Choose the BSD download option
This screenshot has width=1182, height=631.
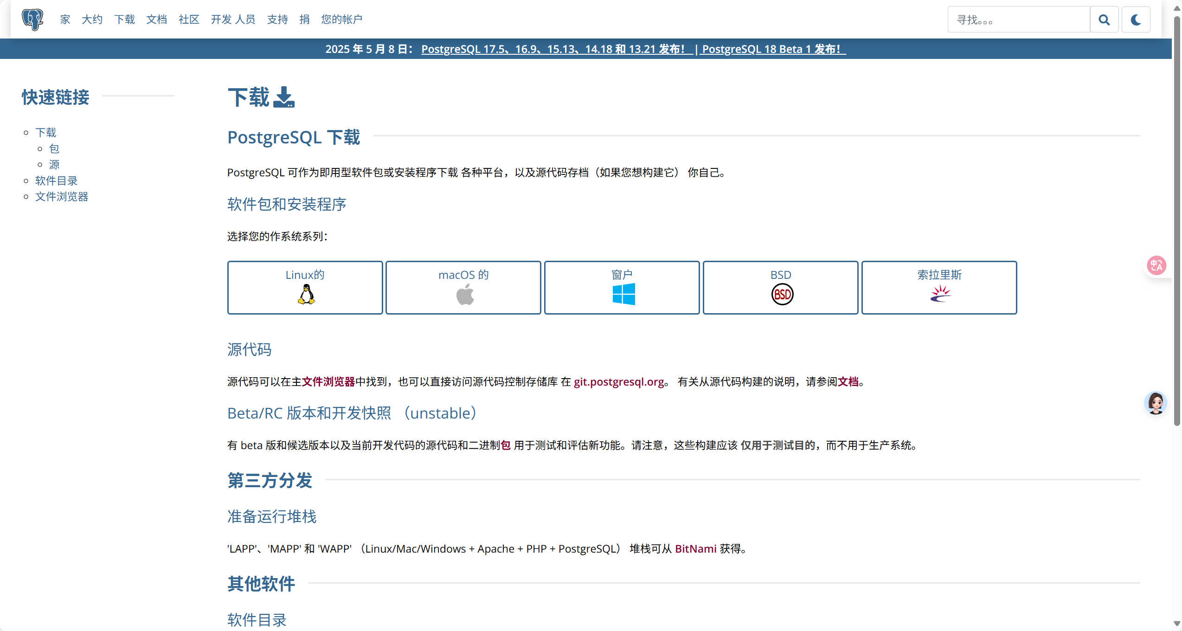click(780, 287)
